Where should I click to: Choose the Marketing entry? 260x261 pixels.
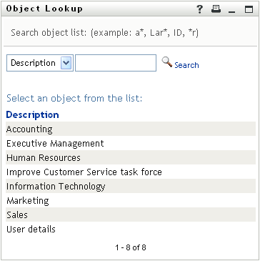click(131, 200)
